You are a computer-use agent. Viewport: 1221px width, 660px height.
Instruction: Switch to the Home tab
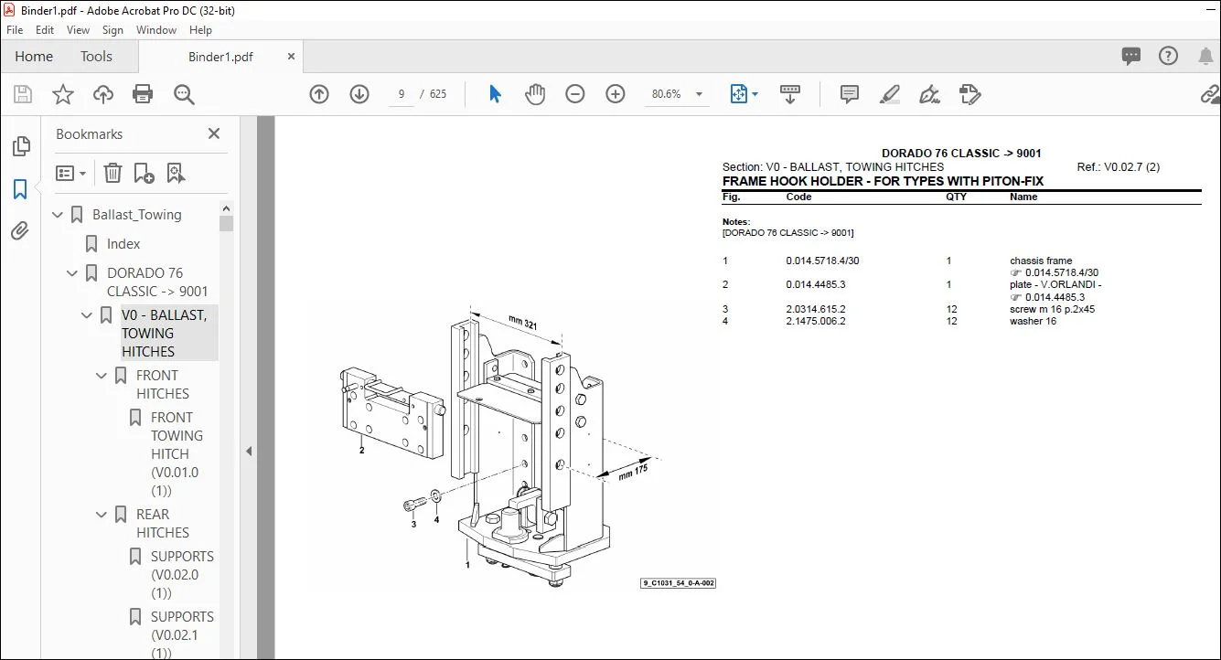point(34,57)
